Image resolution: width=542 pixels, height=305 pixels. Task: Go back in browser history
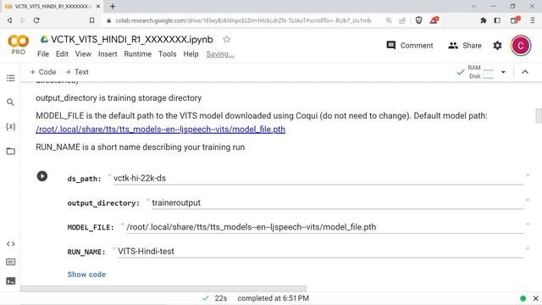click(9, 20)
